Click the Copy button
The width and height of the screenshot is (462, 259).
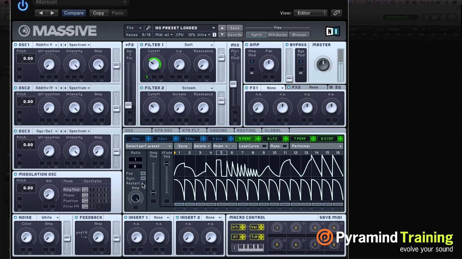click(x=98, y=13)
